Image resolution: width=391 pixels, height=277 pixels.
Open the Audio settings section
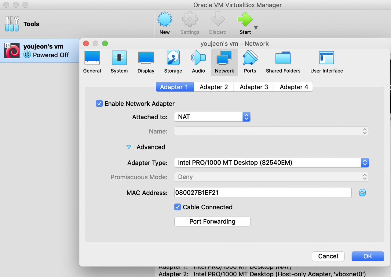coord(199,62)
